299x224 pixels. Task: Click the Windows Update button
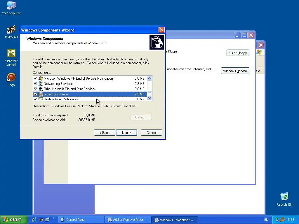pyautogui.click(x=235, y=71)
